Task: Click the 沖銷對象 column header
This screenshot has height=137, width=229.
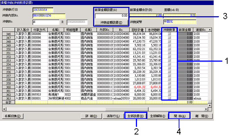Action: 169,30
